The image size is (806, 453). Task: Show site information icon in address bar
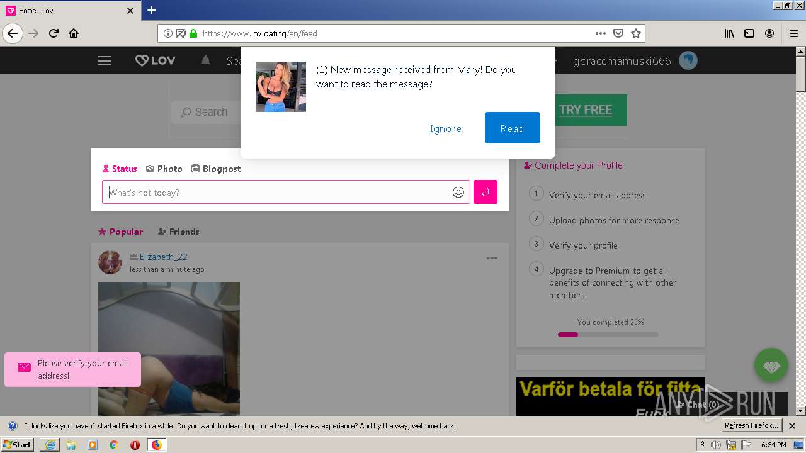167,33
